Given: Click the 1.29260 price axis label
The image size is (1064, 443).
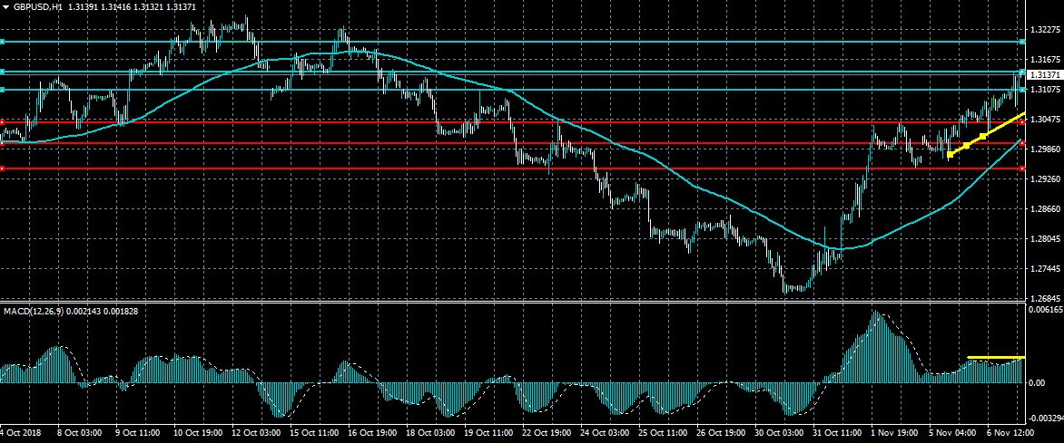Looking at the screenshot, I should (1044, 178).
